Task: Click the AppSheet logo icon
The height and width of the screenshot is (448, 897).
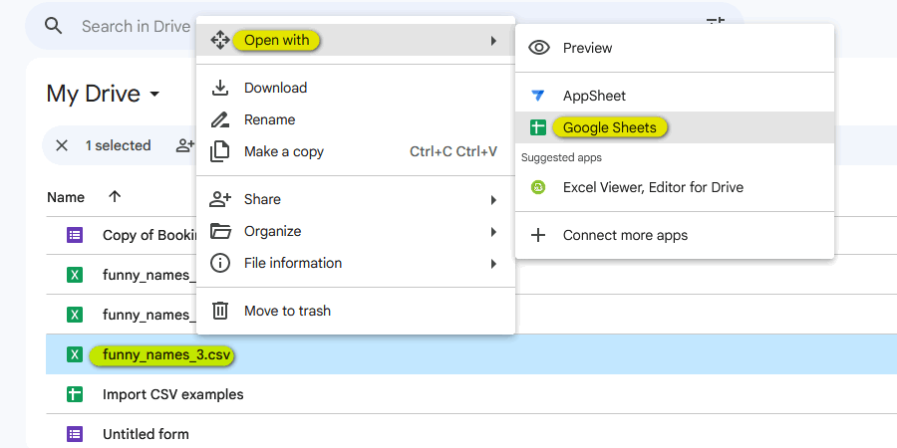Action: tap(538, 96)
